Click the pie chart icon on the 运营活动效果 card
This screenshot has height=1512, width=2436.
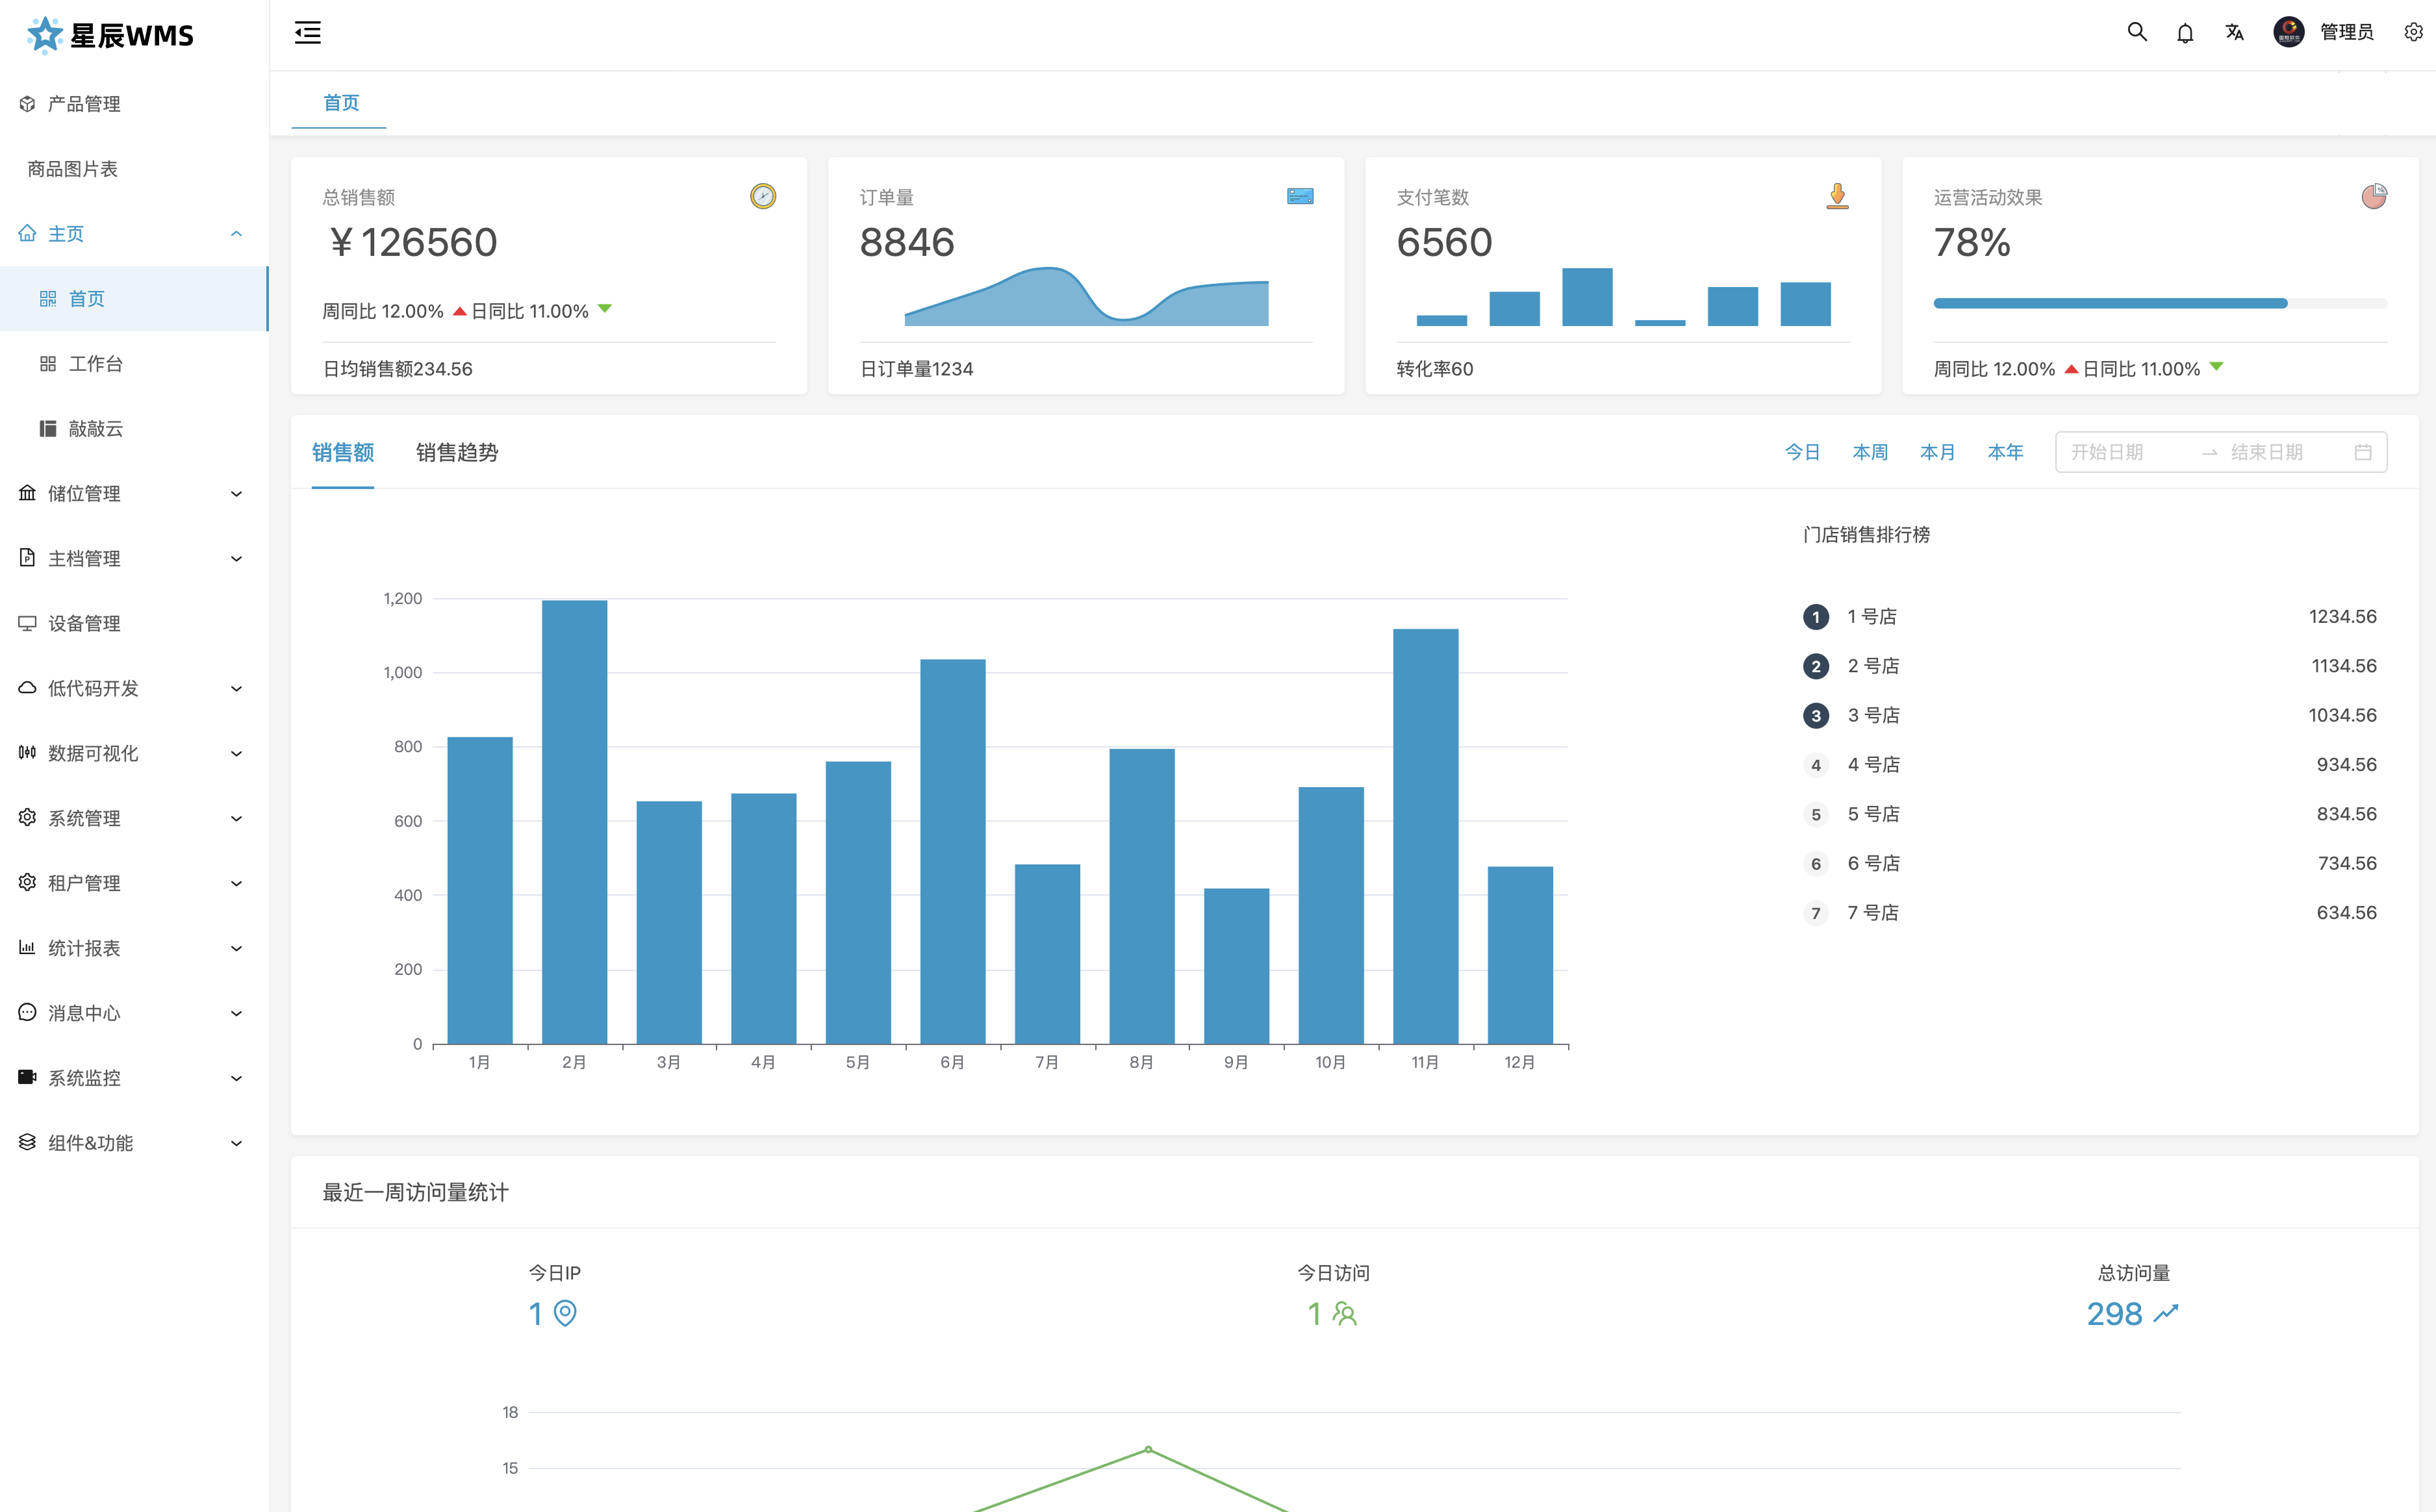pyautogui.click(x=2374, y=196)
